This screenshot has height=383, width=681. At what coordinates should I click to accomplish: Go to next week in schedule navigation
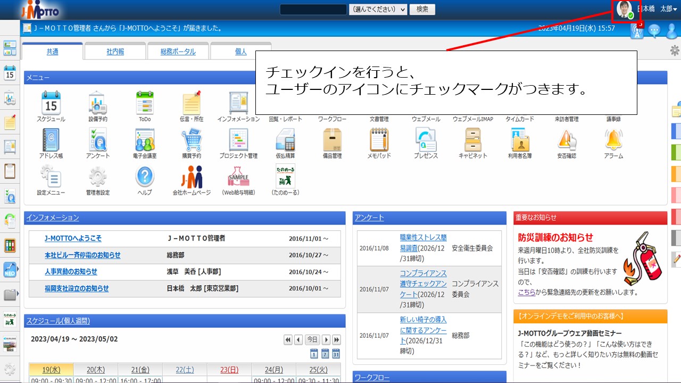(336, 340)
